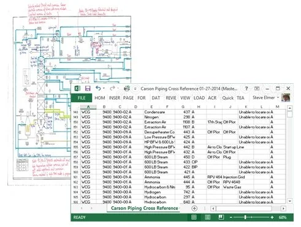This screenshot has height=227, width=301.
Task: Switch to the INSER ribbon tab
Action: point(115,98)
